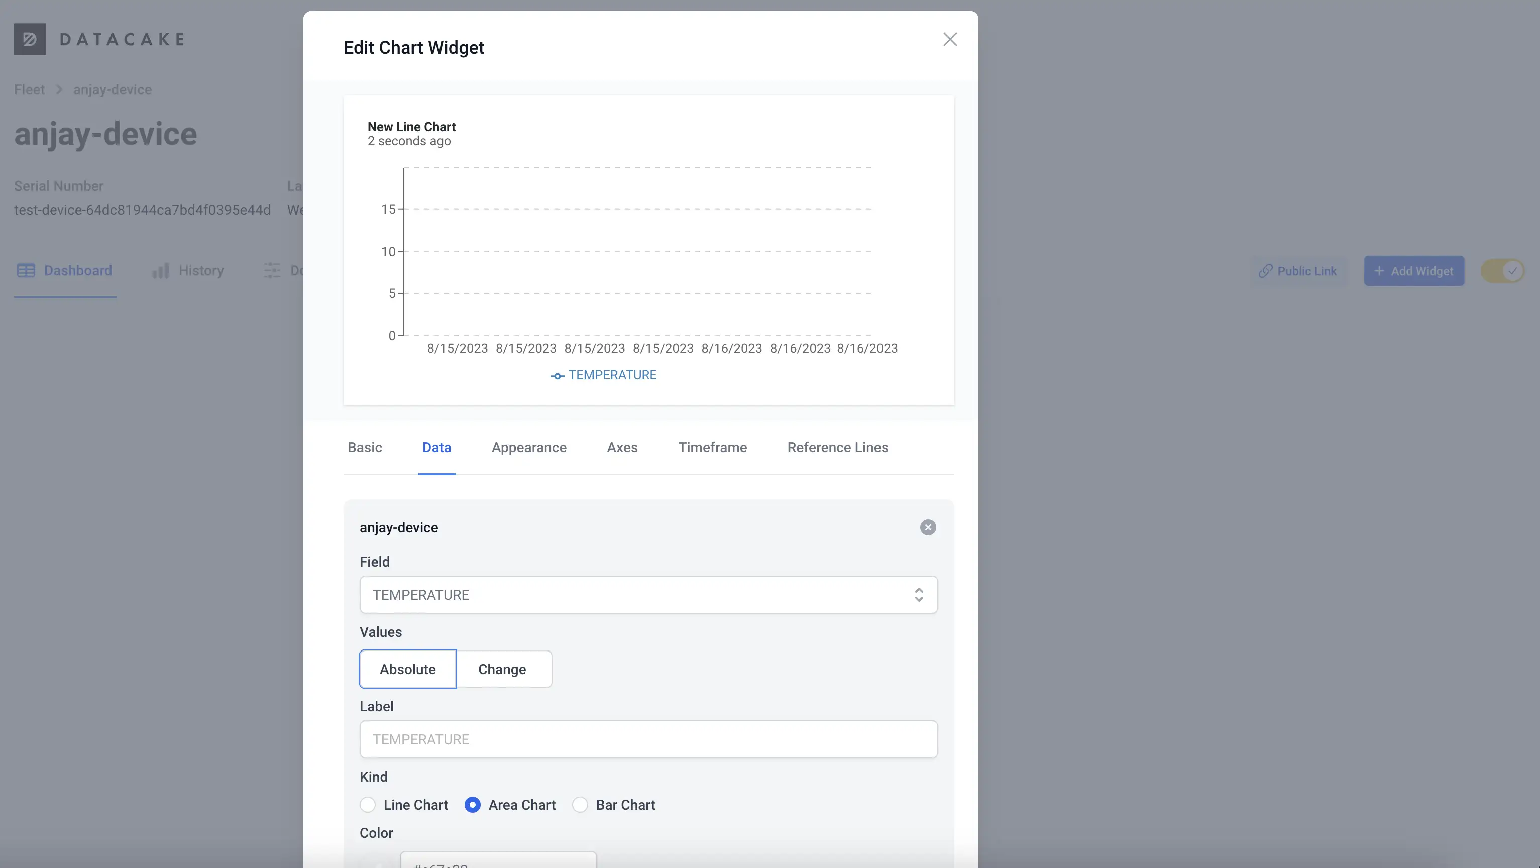The width and height of the screenshot is (1540, 868).
Task: Close the Edit Chart Widget dialog
Action: coord(950,40)
